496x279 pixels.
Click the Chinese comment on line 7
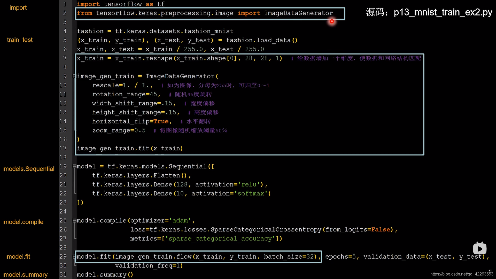pyautogui.click(x=356, y=58)
